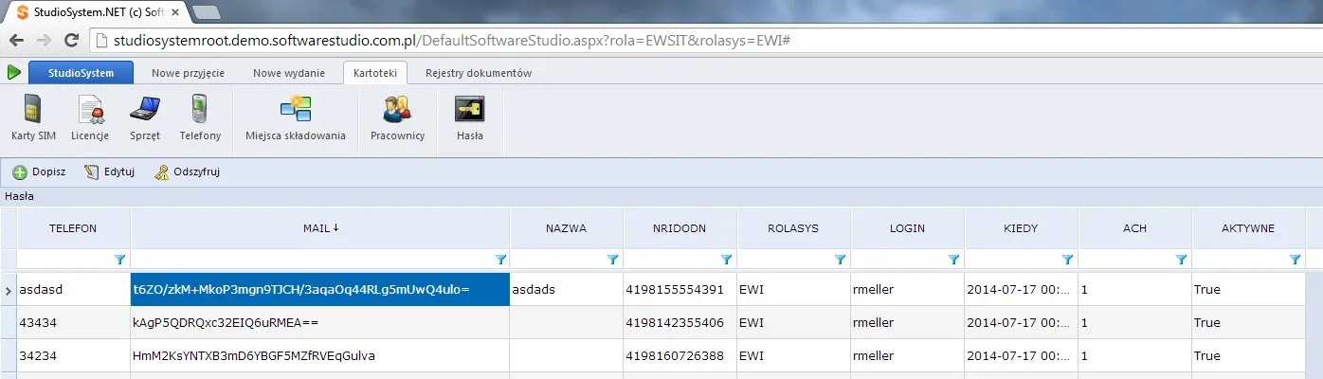Viewport: 1323px width, 379px height.
Task: Sort by the NAZWA column header
Action: (x=567, y=228)
